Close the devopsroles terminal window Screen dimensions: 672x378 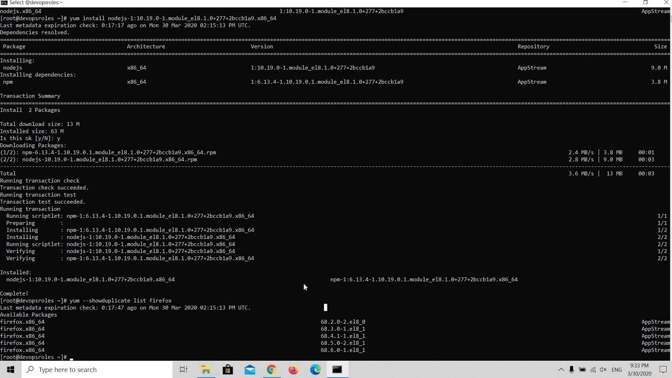click(666, 3)
